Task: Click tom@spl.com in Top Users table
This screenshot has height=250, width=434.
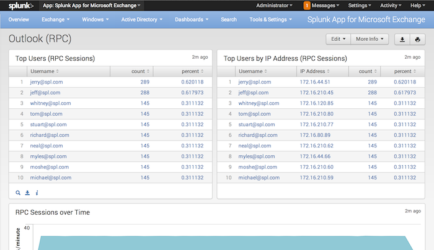Action: tap(46, 114)
